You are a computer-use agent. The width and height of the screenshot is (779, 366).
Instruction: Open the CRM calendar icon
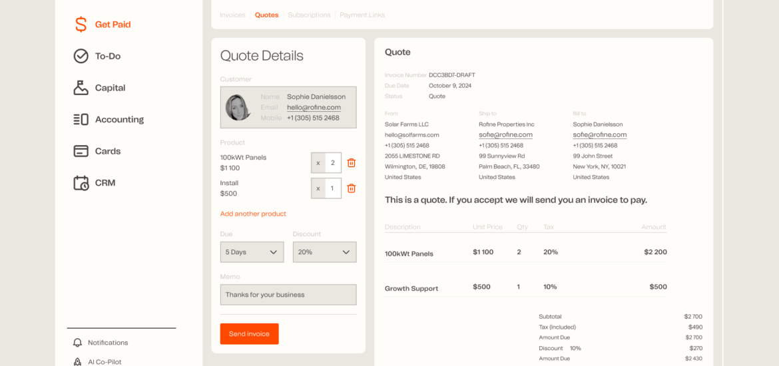point(81,183)
